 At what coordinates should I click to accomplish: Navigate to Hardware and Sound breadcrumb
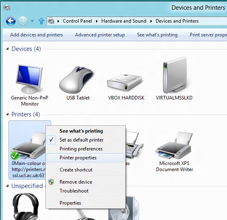pyautogui.click(x=124, y=21)
